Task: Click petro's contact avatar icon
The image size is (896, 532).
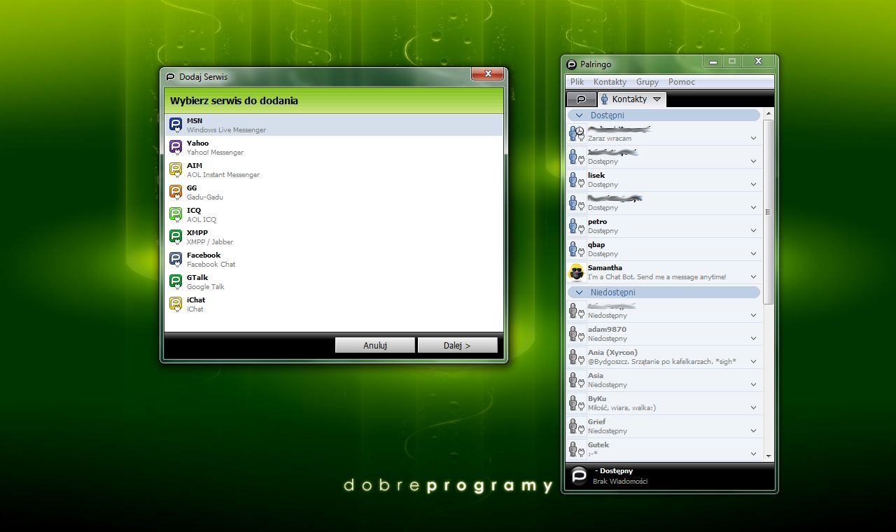Action: pyautogui.click(x=576, y=226)
